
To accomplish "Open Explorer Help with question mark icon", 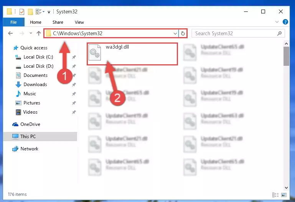I will tap(285, 22).
